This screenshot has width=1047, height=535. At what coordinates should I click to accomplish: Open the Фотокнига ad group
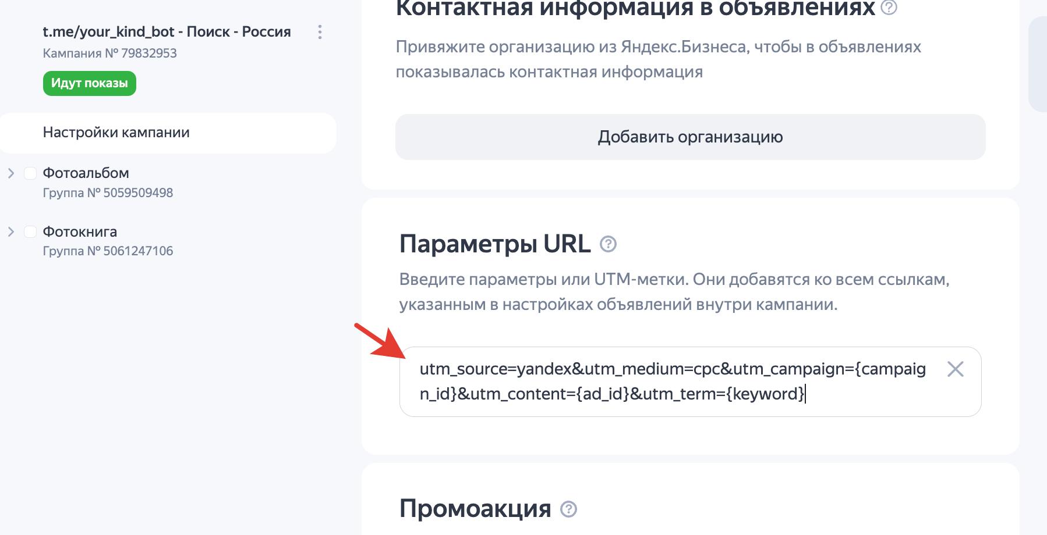80,232
